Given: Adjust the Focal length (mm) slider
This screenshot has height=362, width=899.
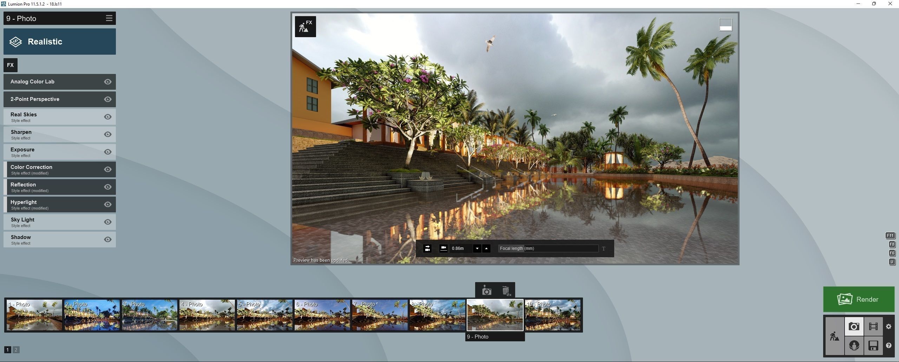Looking at the screenshot, I should coord(548,248).
